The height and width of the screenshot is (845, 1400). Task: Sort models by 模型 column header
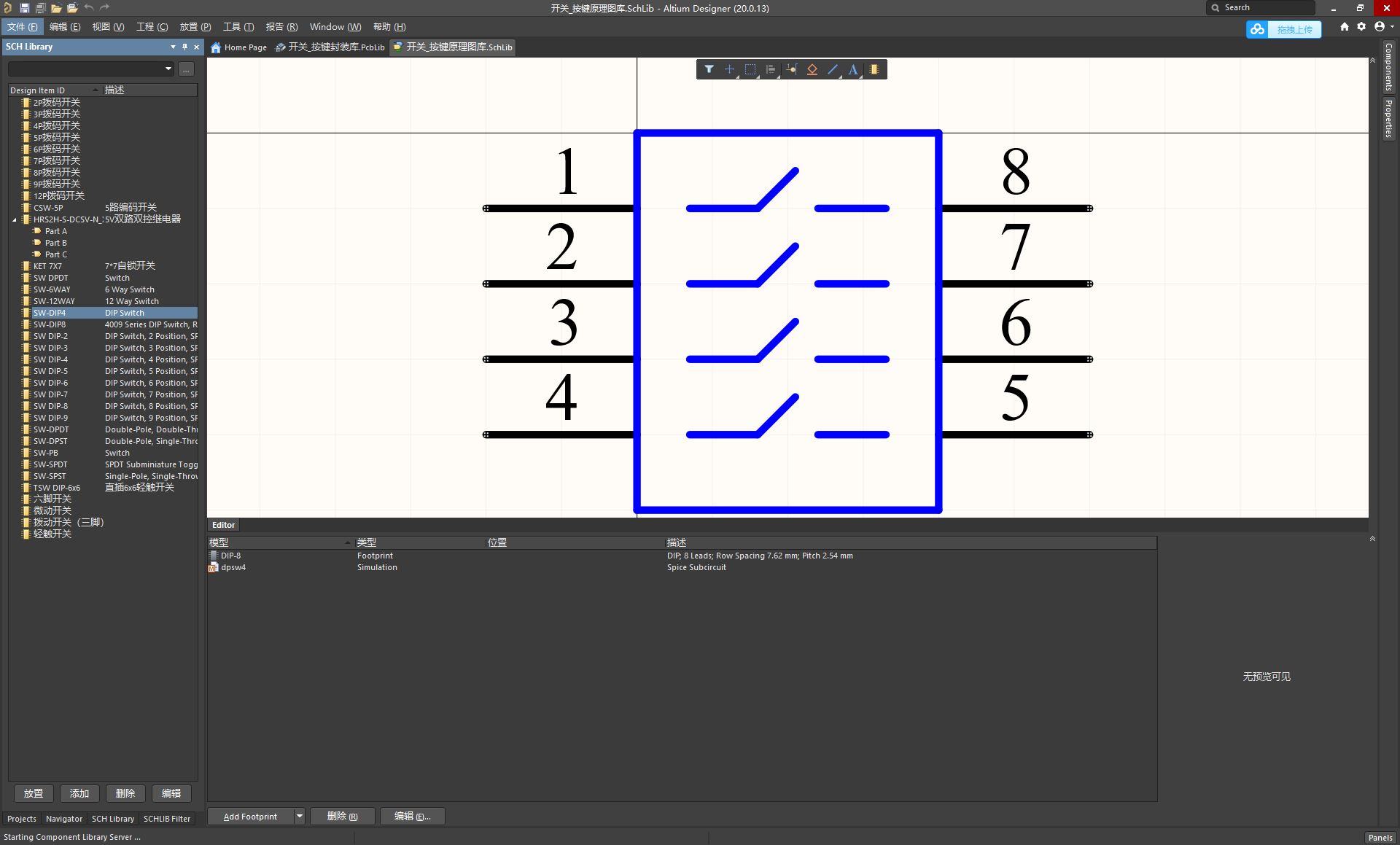[280, 542]
